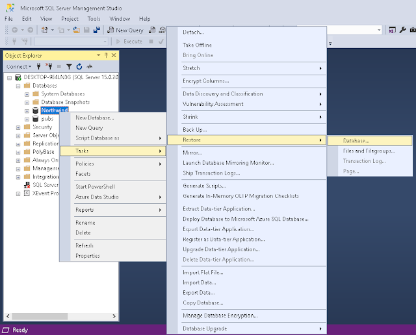The image size is (416, 335).
Task: Click the Solution Explorer window icon in toolbar
Action: tap(392, 30)
